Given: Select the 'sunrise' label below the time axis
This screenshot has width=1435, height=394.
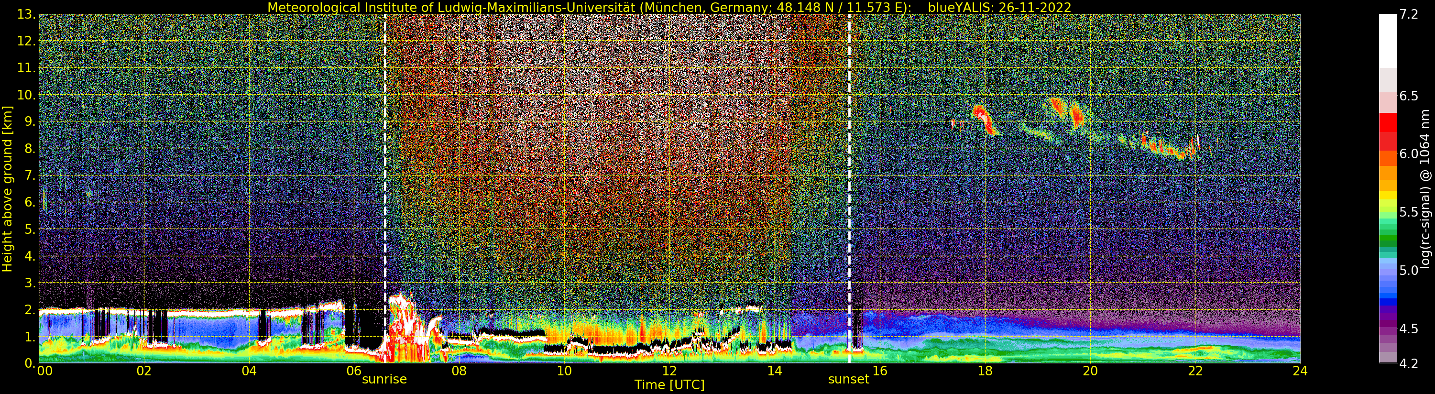Looking at the screenshot, I should pos(384,380).
